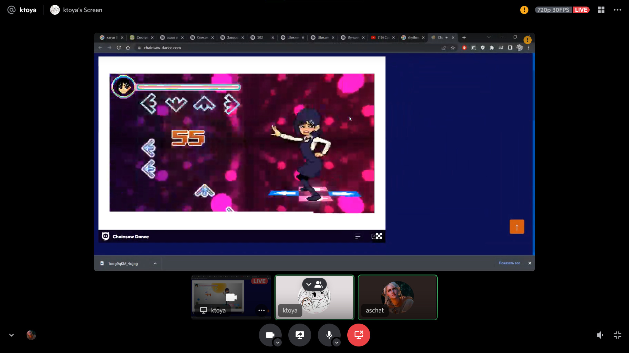
Task: Exit fullscreen mode
Action: coord(617,335)
